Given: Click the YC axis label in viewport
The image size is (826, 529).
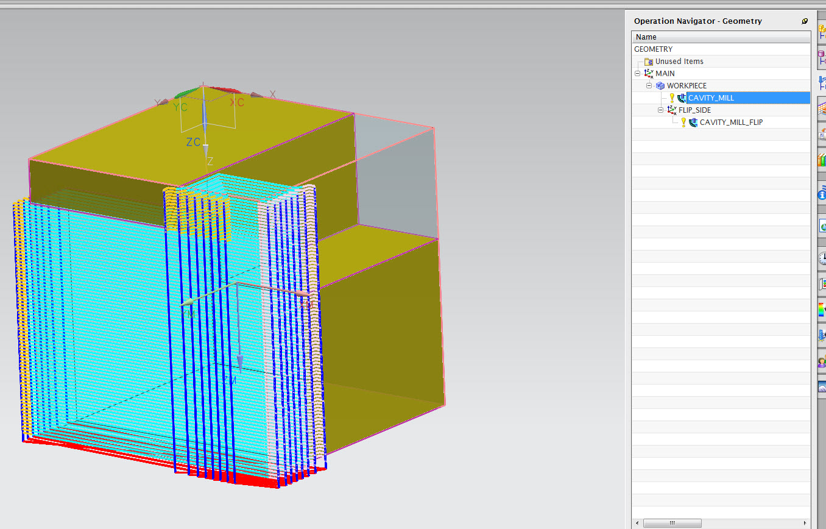Looking at the screenshot, I should click(x=180, y=107).
